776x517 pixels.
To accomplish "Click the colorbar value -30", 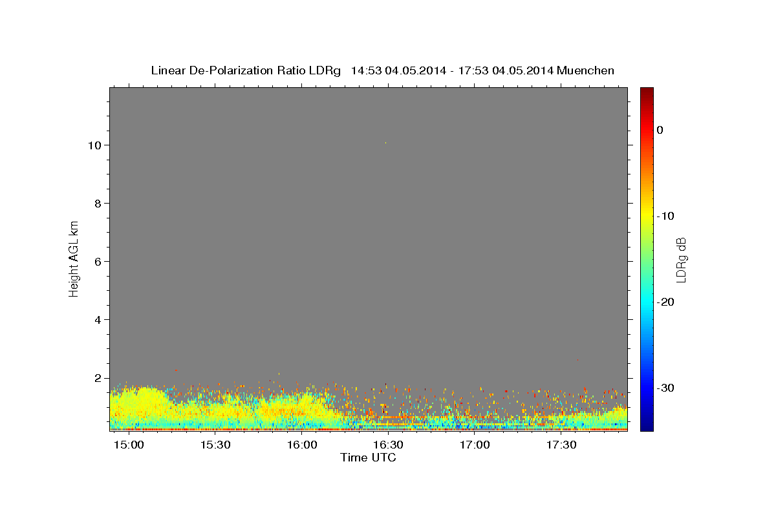I will click(x=666, y=388).
